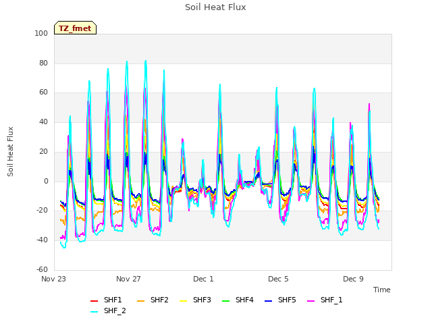Click the -20 y-axis tick label
Screen dimensions: 432x324
point(42,210)
